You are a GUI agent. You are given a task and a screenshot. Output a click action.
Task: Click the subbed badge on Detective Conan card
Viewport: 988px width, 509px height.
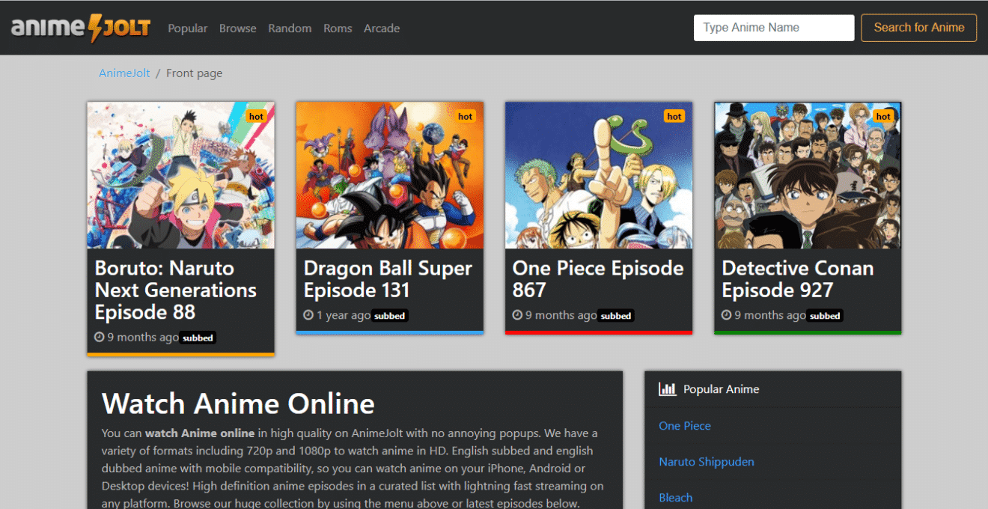click(x=825, y=316)
